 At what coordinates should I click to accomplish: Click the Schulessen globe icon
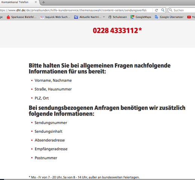(110, 17)
